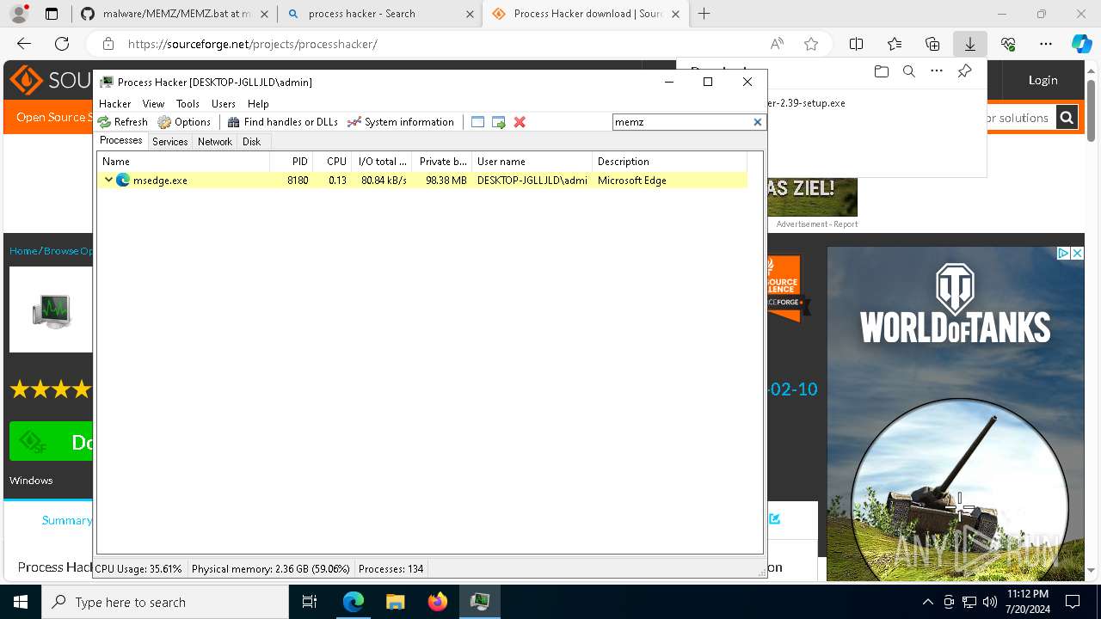Open the Help menu in Process Hacker
The width and height of the screenshot is (1101, 619).
pos(258,103)
